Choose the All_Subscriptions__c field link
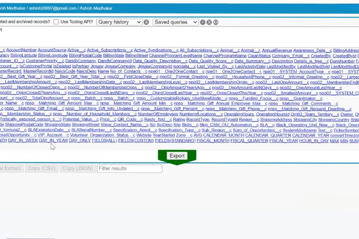Viewport: 359px width, 239px height. pos(199,50)
